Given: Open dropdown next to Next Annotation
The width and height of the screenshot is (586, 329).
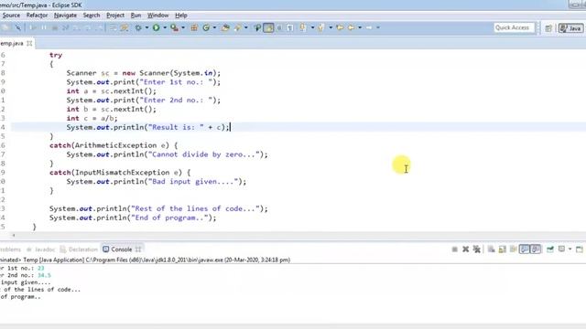Looking at the screenshot, I should tap(312, 27).
